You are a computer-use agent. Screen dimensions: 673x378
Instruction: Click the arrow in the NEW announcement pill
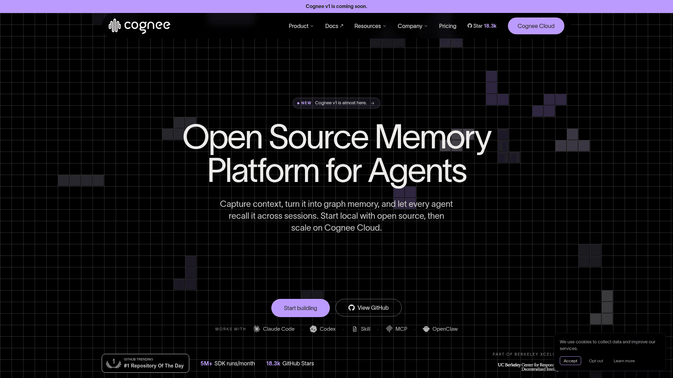coord(373,103)
